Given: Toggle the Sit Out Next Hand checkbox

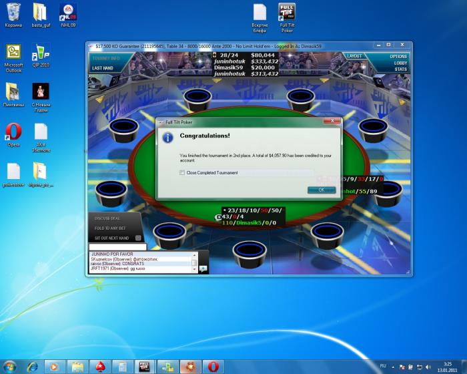Looking at the screenshot, I should point(138,238).
